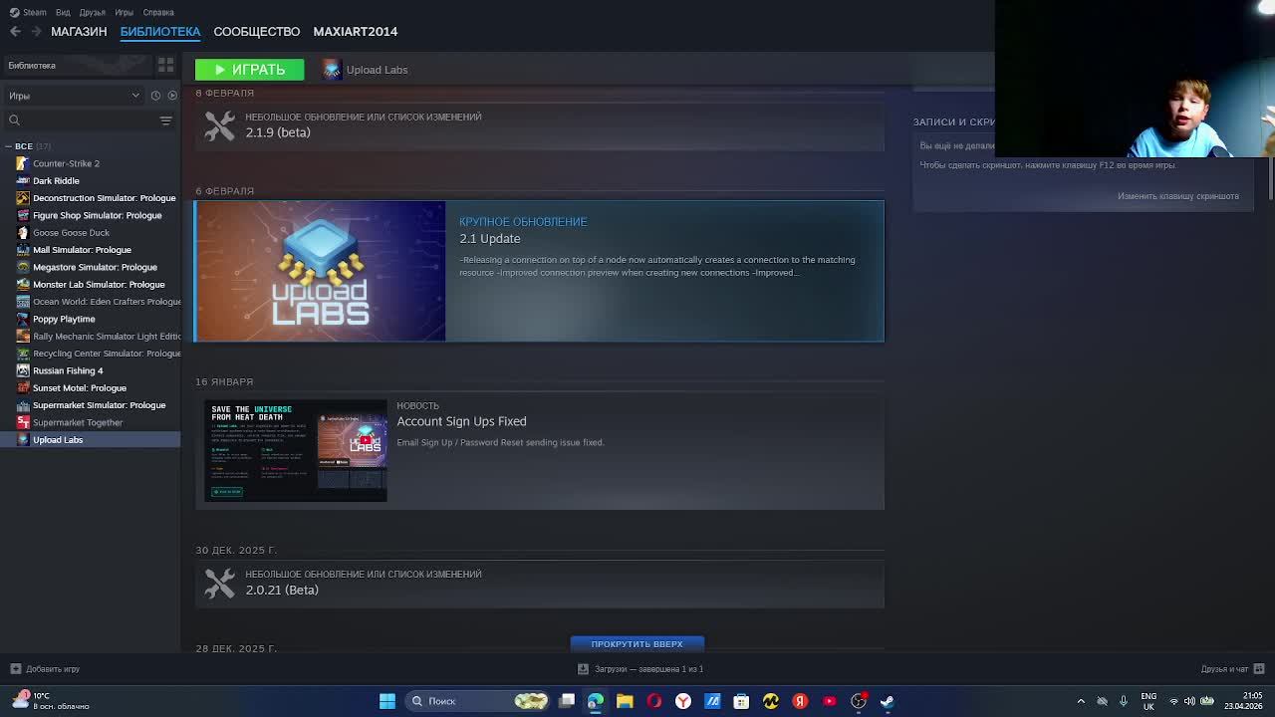Open advanced filter options icon
The image size is (1275, 717).
coord(165,120)
